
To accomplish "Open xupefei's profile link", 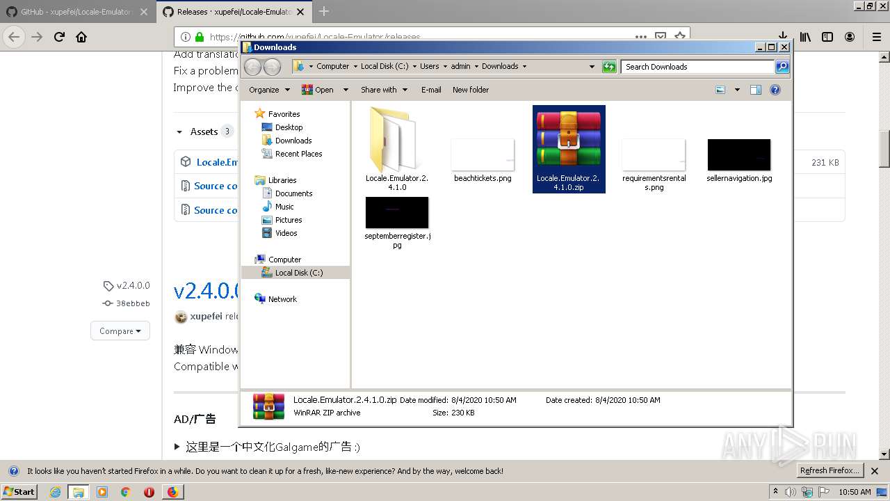I will 207,316.
